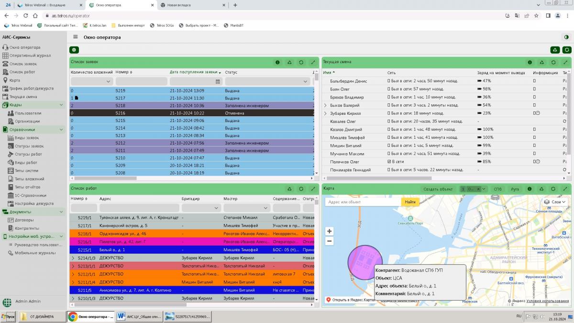
Task: Click recycle icon in Текущая смена header
Action: tap(541, 62)
